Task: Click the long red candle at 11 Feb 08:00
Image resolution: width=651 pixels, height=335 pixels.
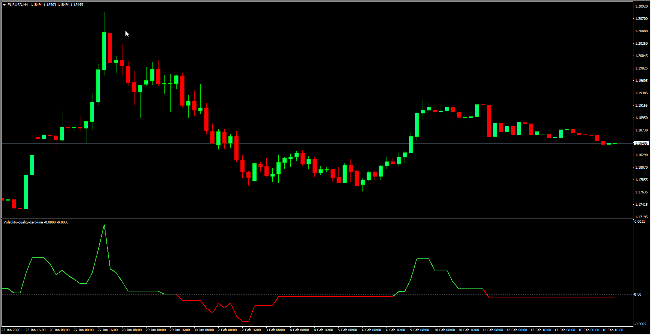Action: pos(489,120)
